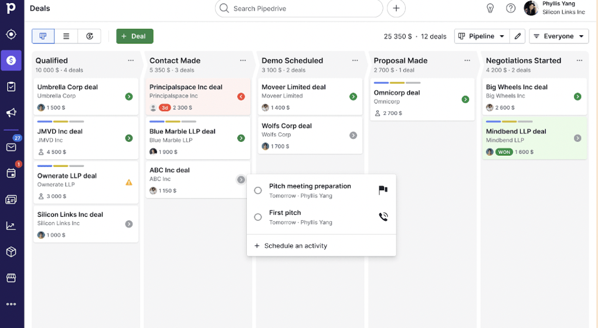The width and height of the screenshot is (598, 328).
Task: Select Schedule an activity option
Action: click(295, 246)
